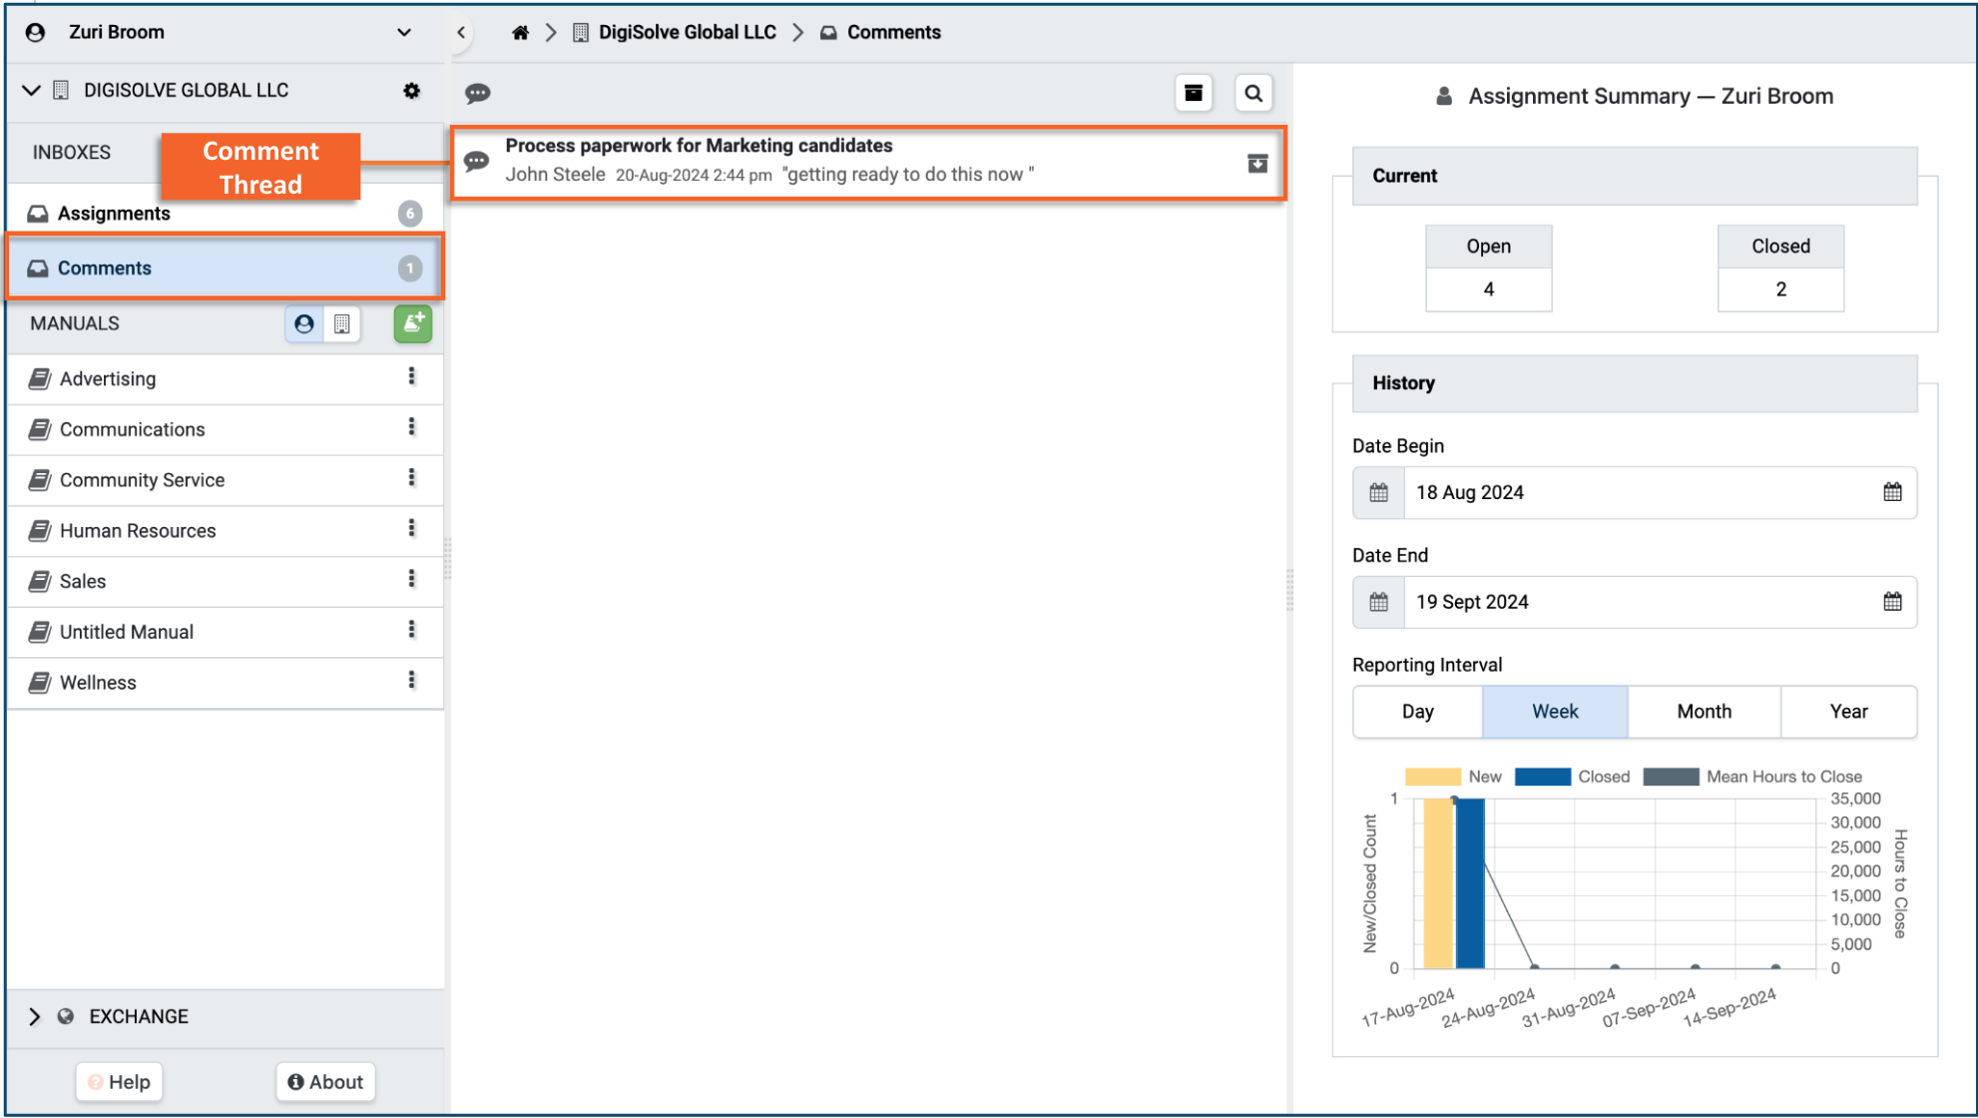Click the Date End input field
Screen dimensions: 1978x1118
tap(1637, 602)
